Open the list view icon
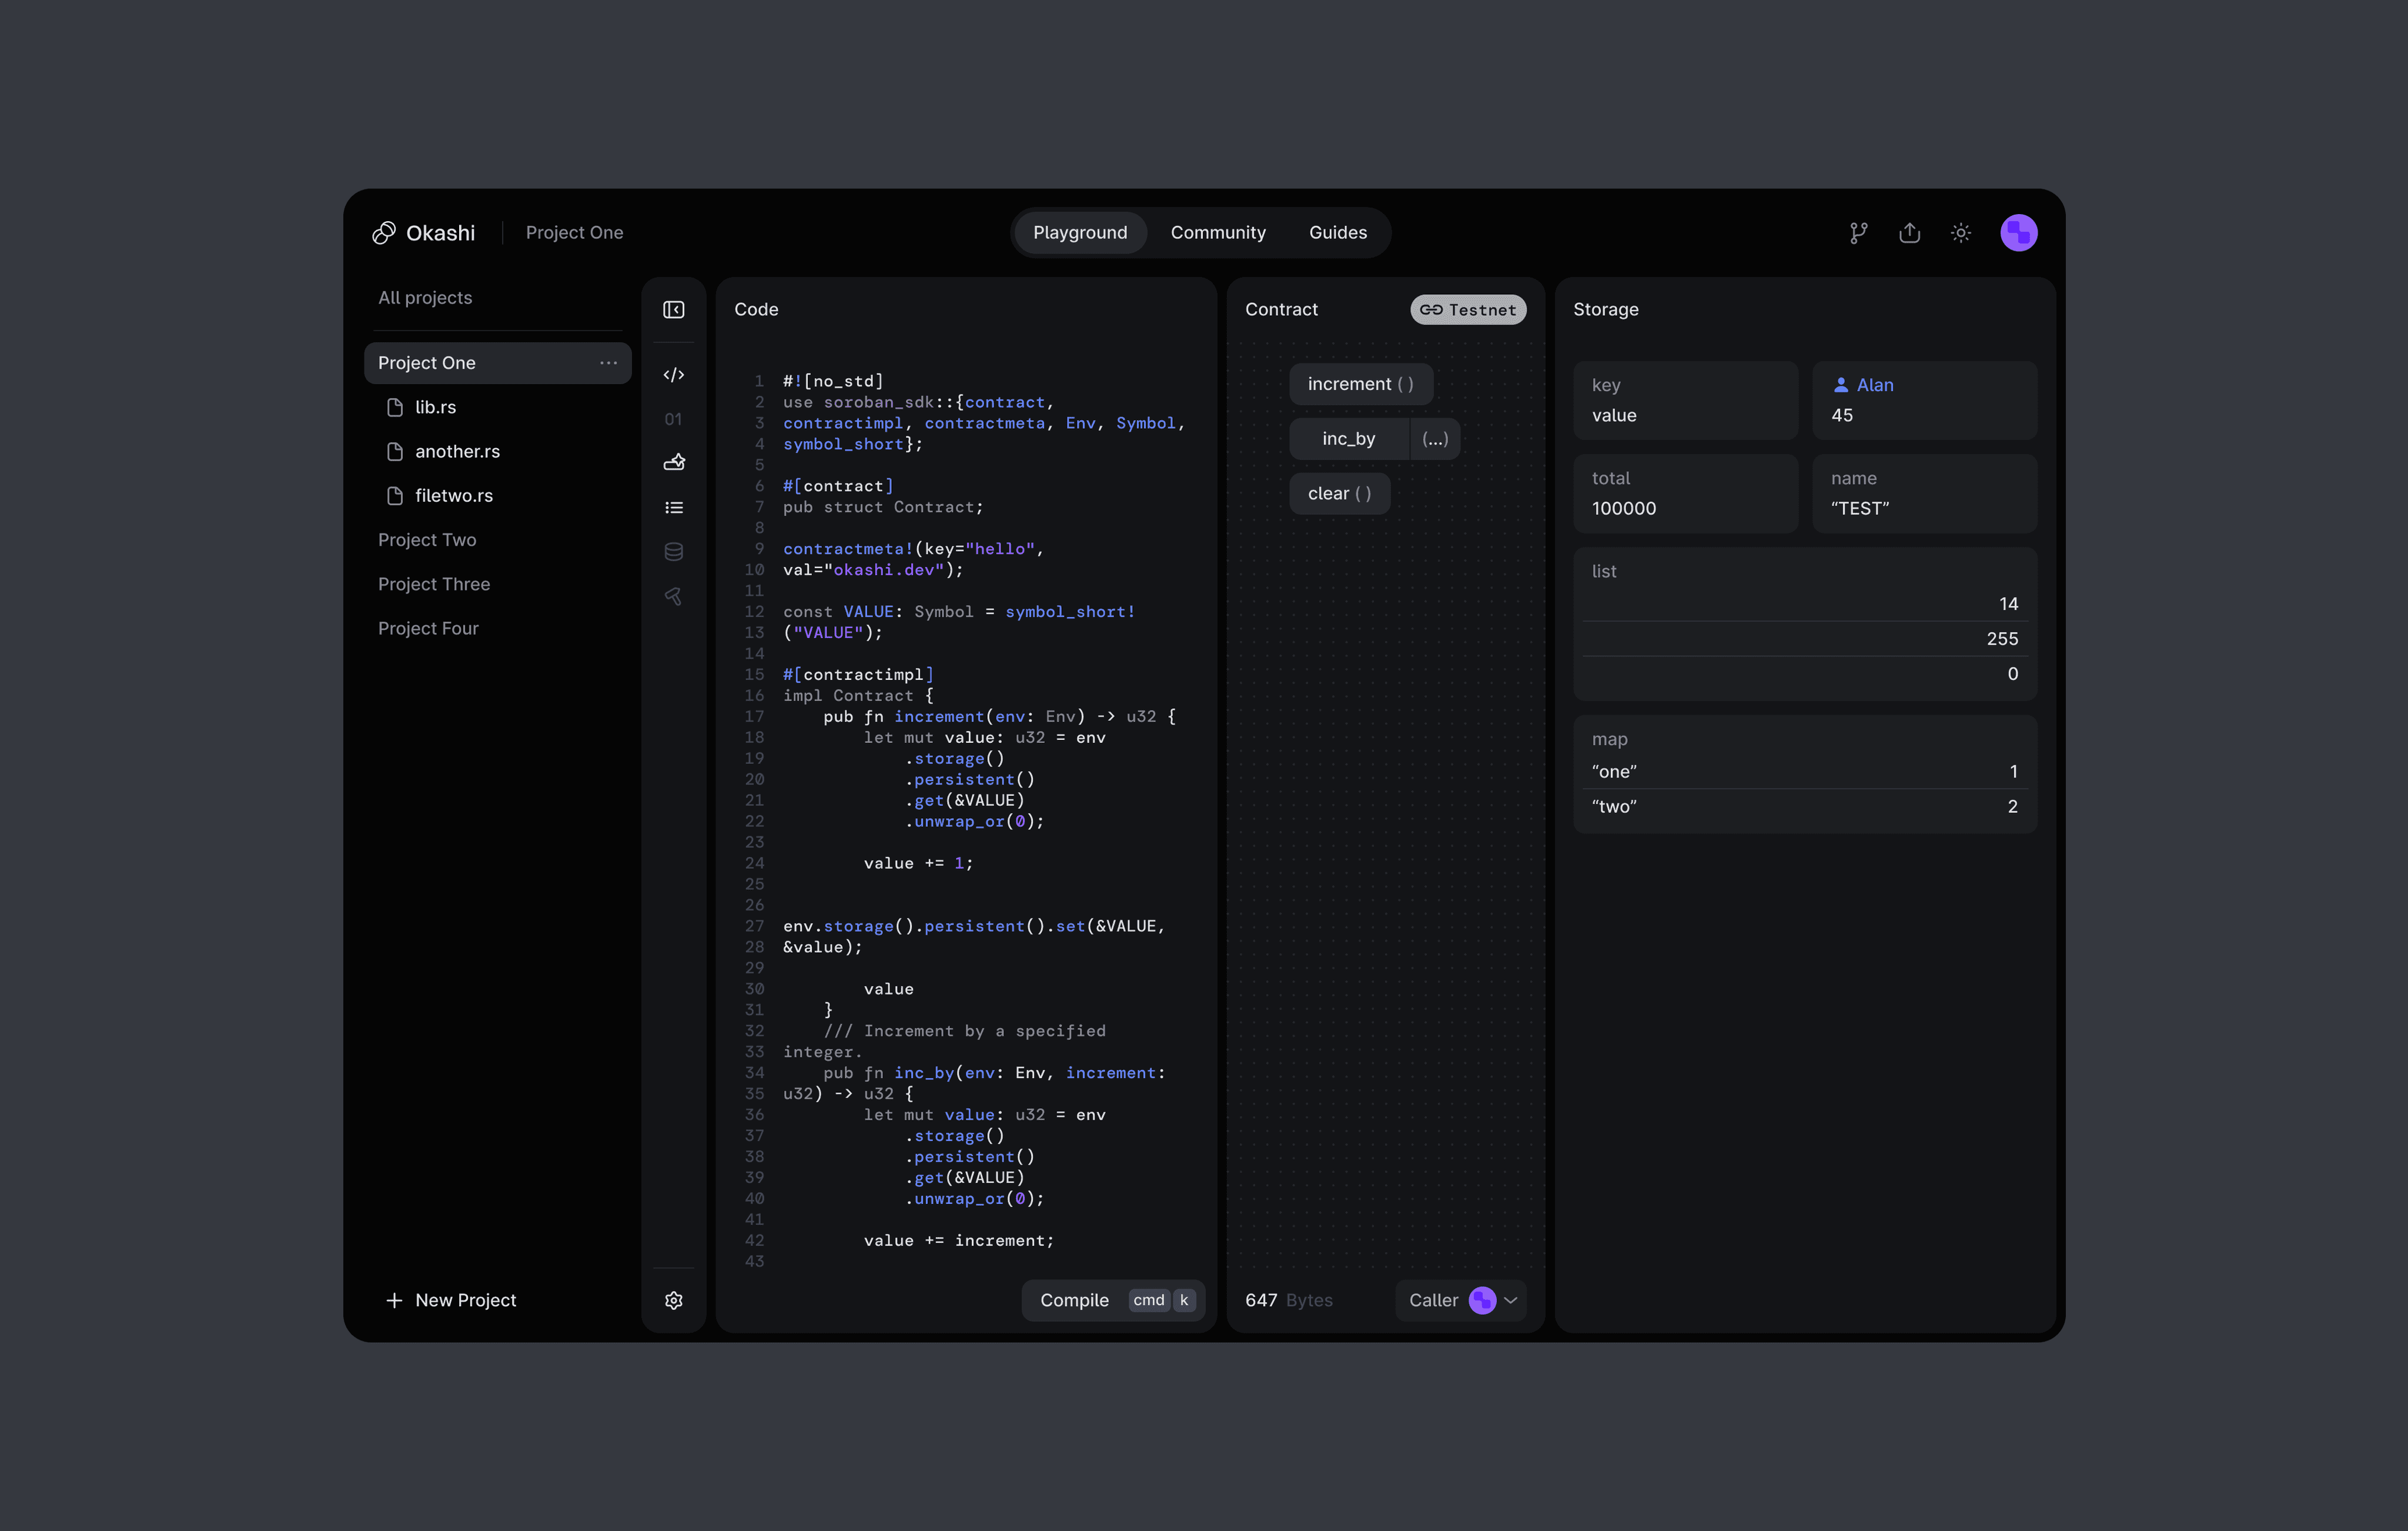Viewport: 2408px width, 1531px height. [x=673, y=508]
